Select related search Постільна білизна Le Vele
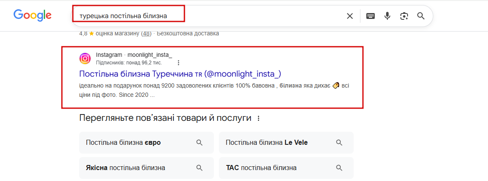 (286, 143)
